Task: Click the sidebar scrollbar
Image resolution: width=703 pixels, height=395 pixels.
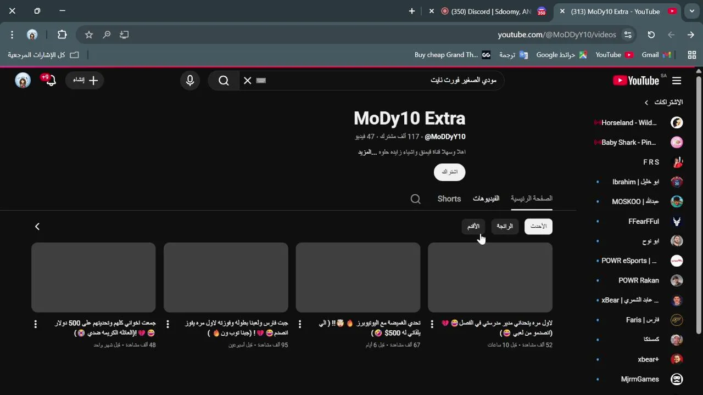Action: [x=699, y=204]
